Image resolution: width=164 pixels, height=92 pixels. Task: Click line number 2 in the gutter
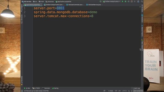click(x=25, y=12)
